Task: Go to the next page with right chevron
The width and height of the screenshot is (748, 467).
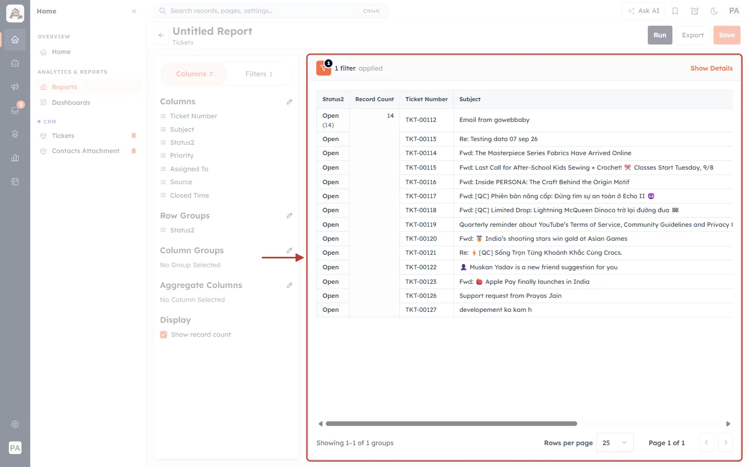Action: point(726,443)
